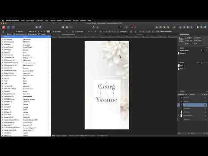Screen dimensions: 208x156
Task: Expand the DIN Condensed font family
Action: pyautogui.click(x=2, y=42)
